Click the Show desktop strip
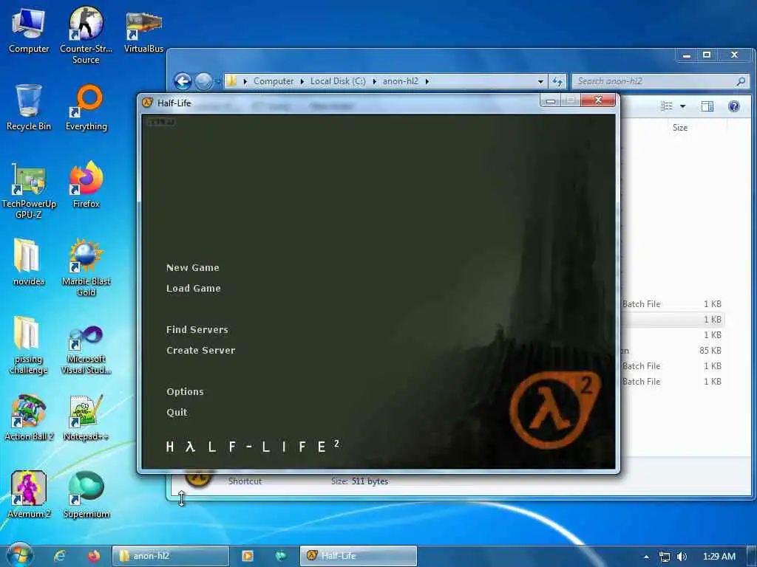757x567 pixels. click(x=752, y=556)
